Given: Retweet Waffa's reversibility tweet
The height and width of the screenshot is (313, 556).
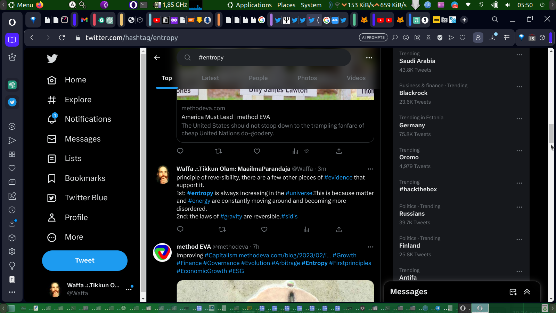Looking at the screenshot, I should (222, 230).
